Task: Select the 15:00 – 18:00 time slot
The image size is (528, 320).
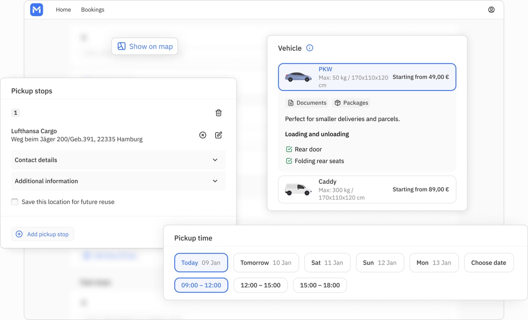Action: [x=320, y=285]
